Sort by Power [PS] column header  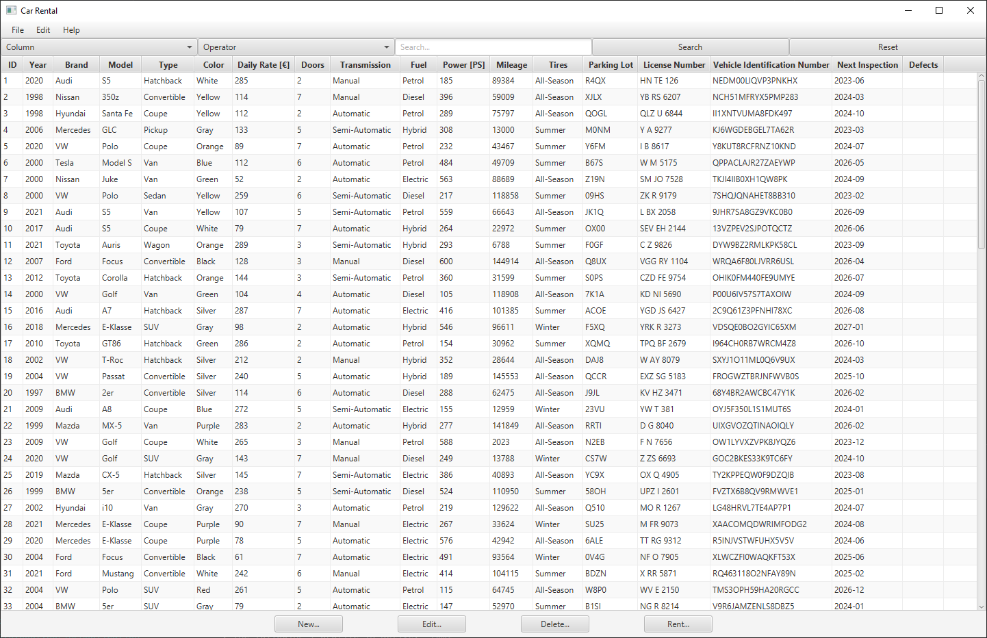pyautogui.click(x=463, y=65)
